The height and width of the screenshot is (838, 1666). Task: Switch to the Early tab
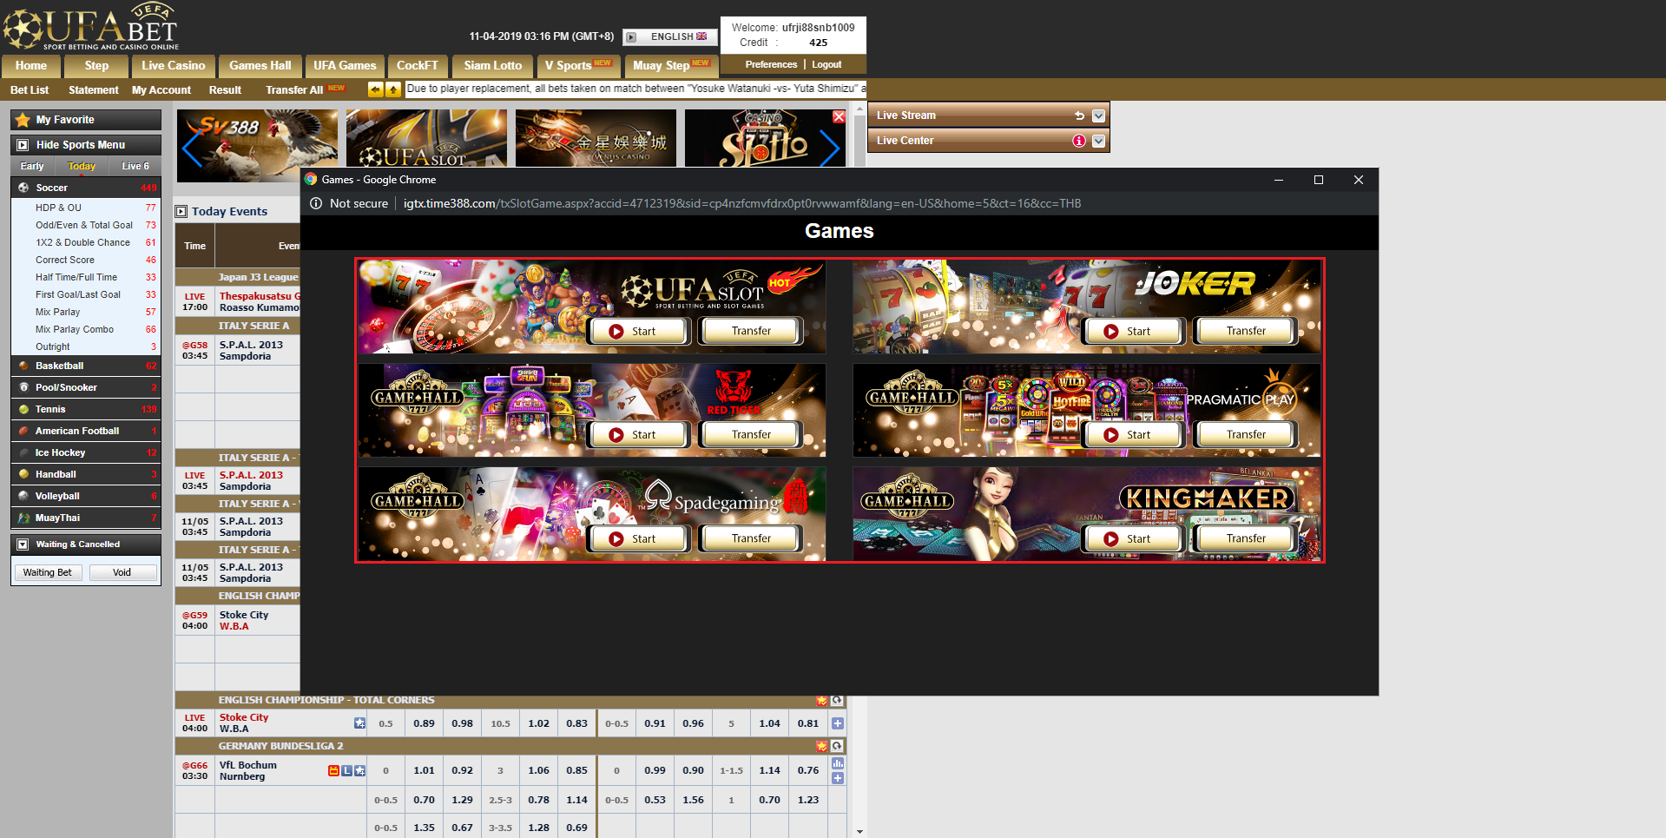(x=32, y=166)
